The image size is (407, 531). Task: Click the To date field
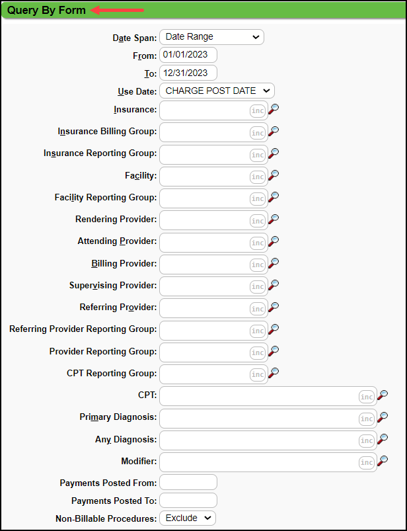click(x=188, y=73)
